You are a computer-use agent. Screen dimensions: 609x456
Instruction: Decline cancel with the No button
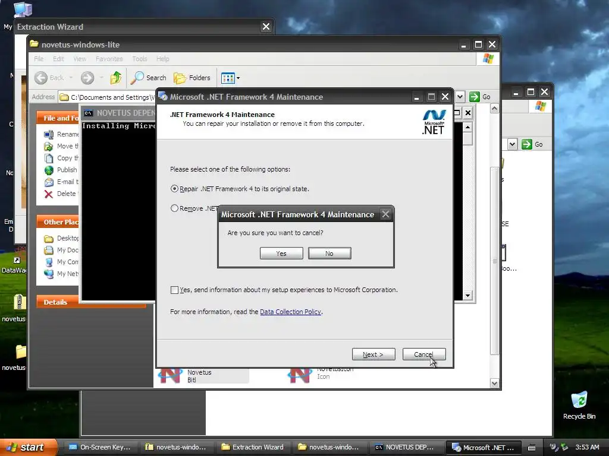click(329, 253)
